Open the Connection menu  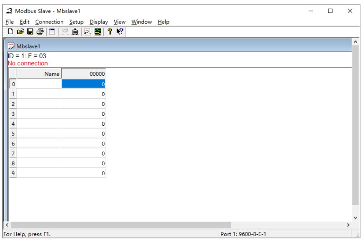coord(49,22)
